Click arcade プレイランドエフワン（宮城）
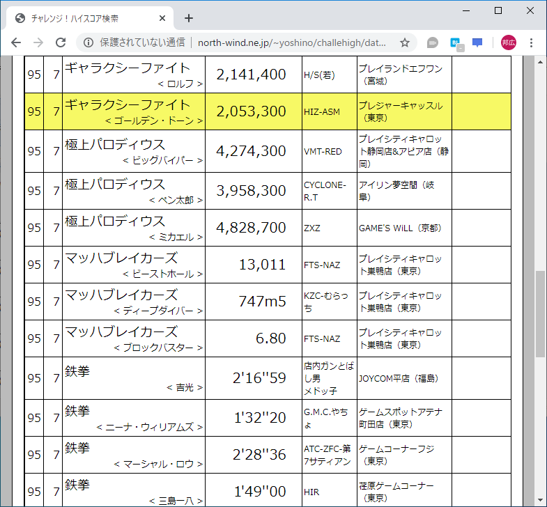The image size is (547, 507). [x=401, y=75]
